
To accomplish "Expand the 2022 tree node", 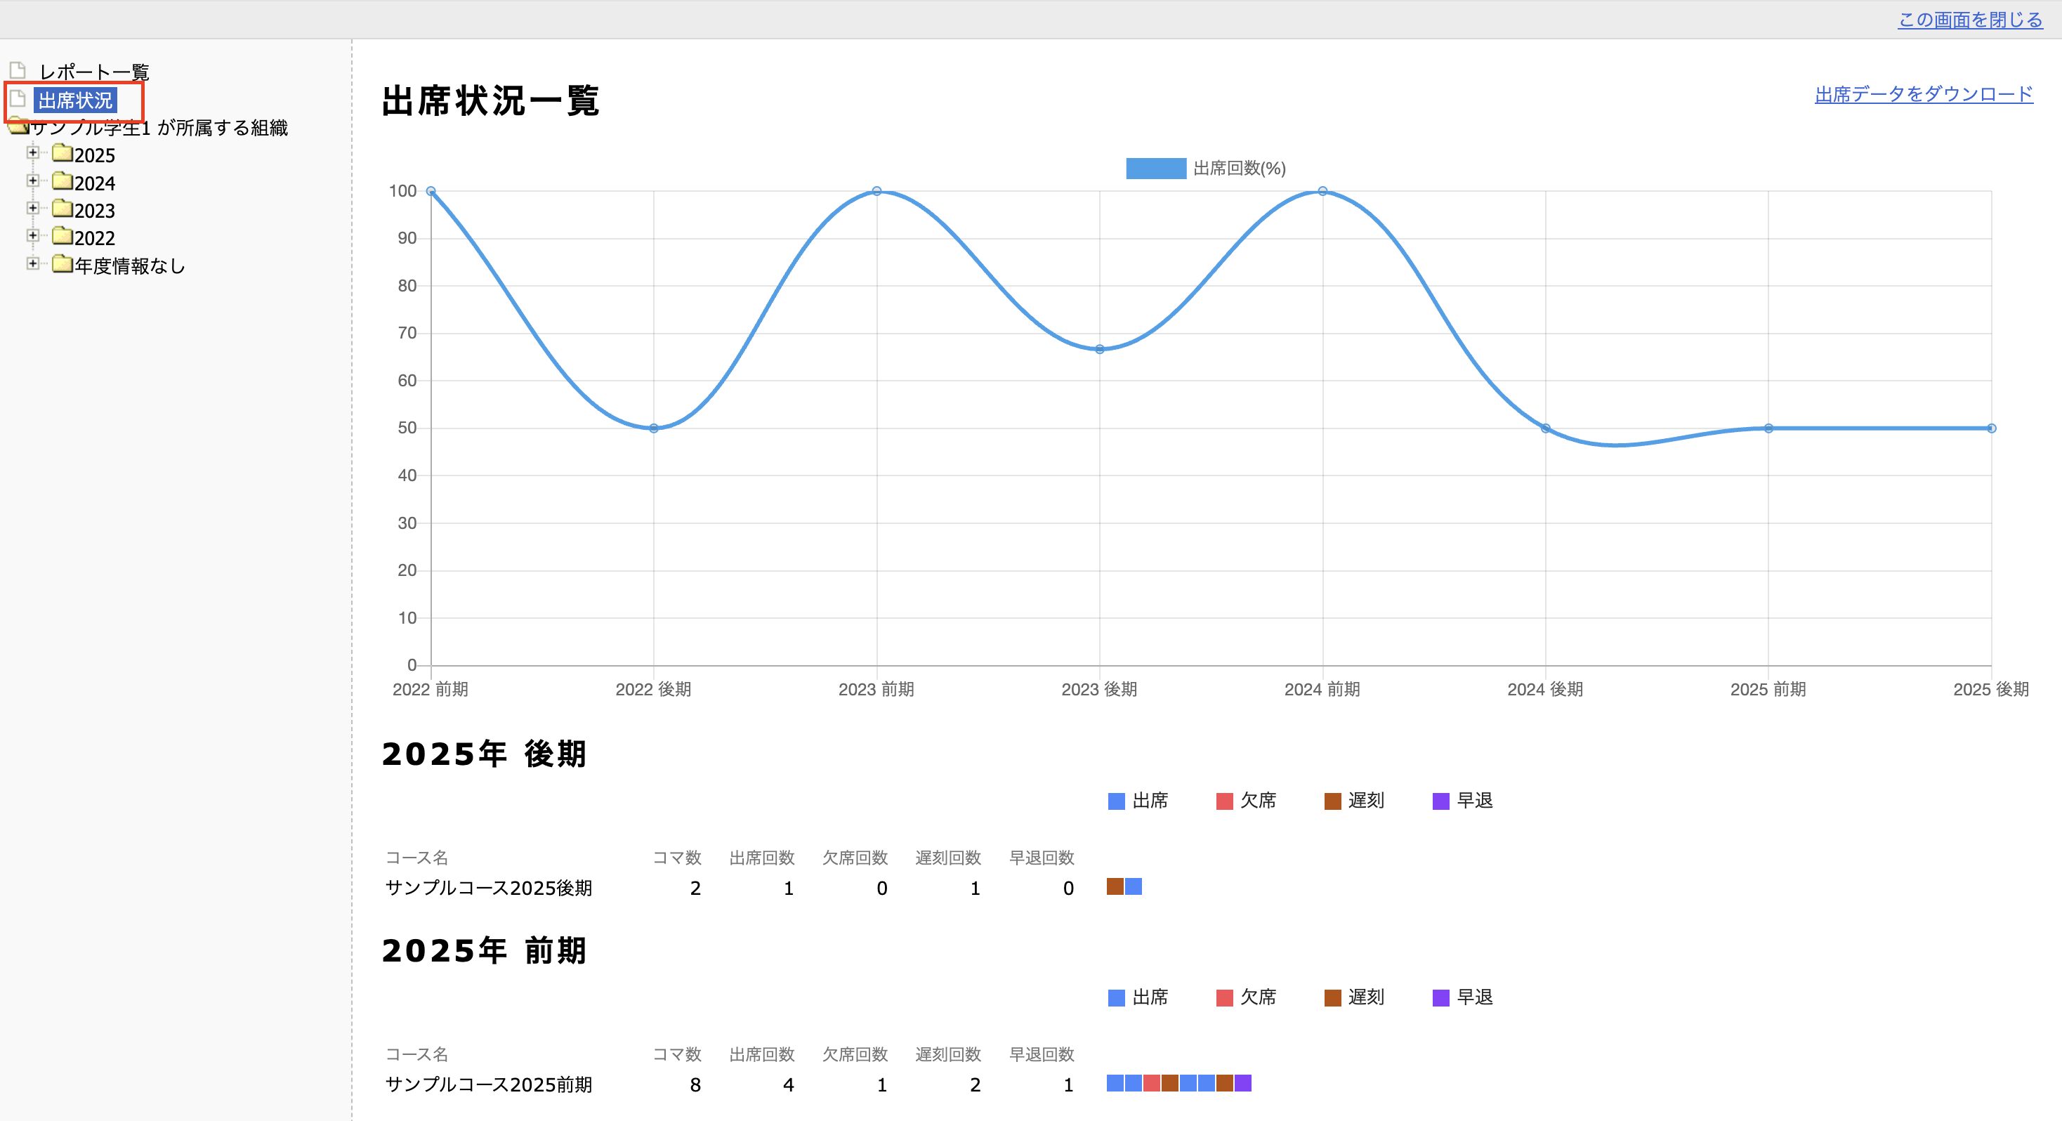I will [x=33, y=235].
